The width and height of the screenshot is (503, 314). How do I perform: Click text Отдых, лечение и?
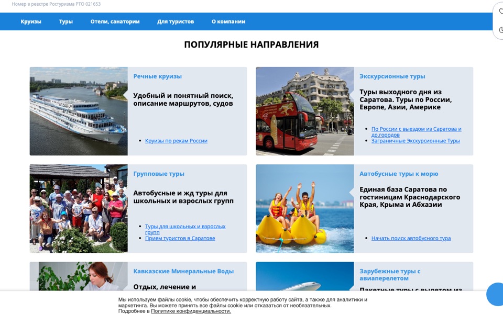[x=165, y=287]
